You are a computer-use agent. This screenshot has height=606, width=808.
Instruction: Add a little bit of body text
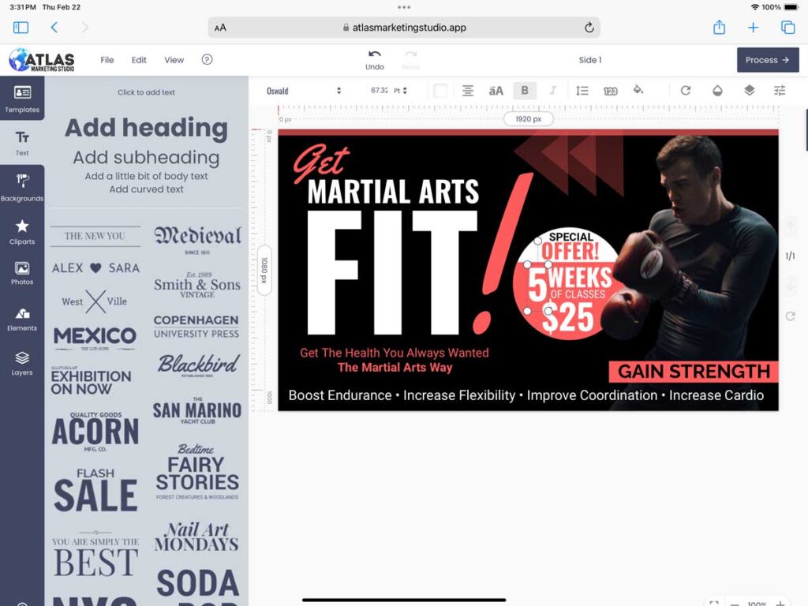click(146, 176)
